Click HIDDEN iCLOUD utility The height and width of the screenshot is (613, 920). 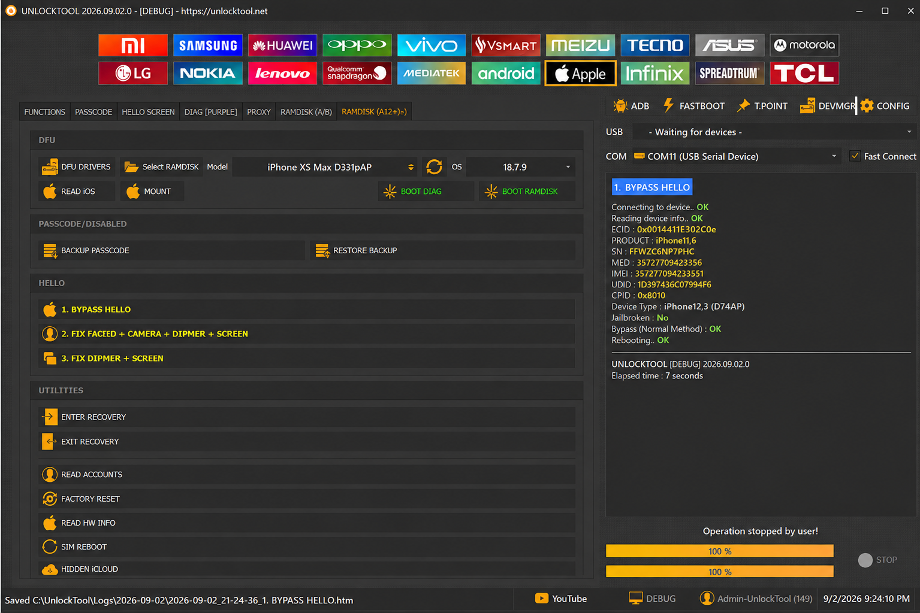click(307, 569)
